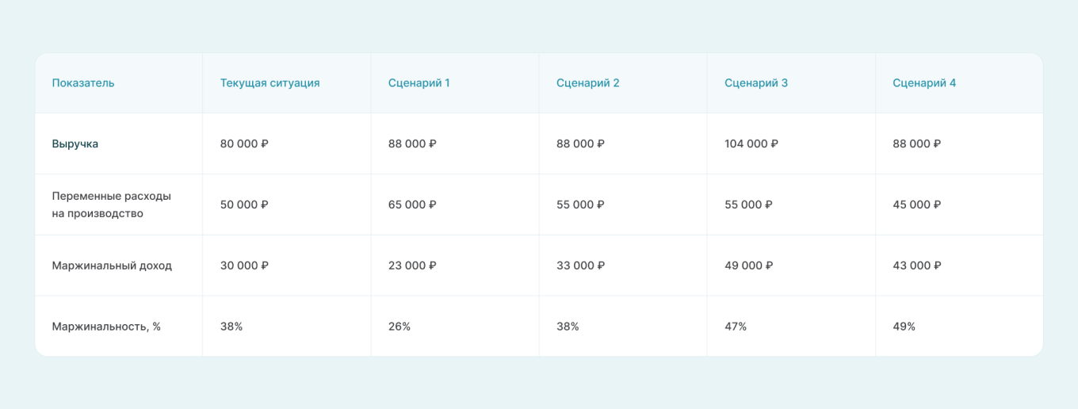
Task: Click the "Сценарий 3" column header
Action: [x=755, y=83]
